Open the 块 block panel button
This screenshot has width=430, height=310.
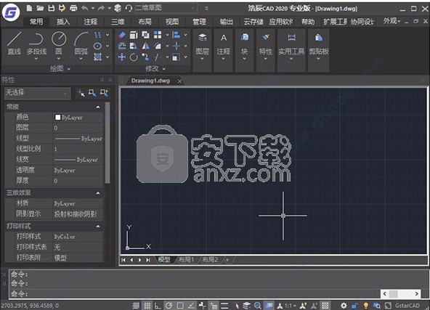coord(244,50)
